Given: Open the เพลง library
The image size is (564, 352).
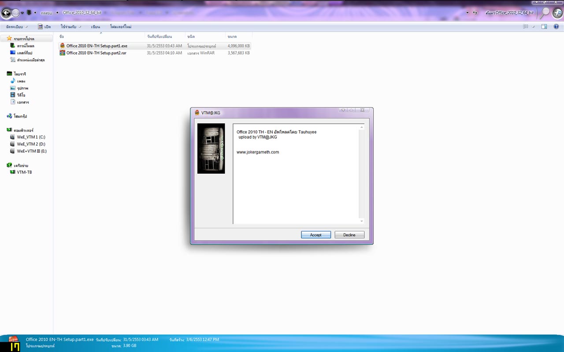Looking at the screenshot, I should (21, 81).
